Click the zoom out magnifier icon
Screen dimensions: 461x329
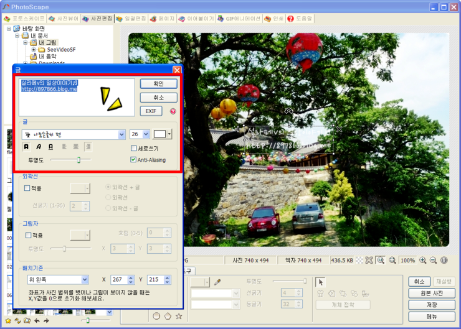click(x=433, y=260)
